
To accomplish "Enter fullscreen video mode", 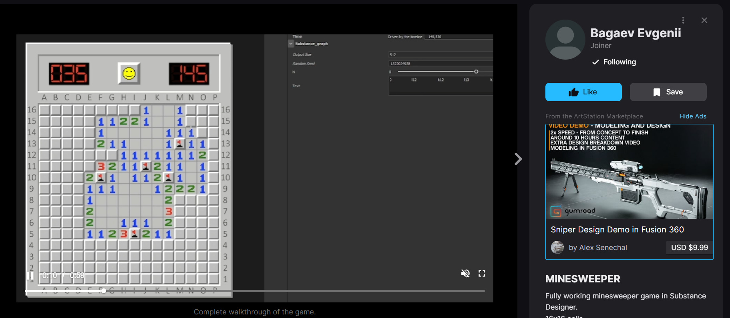I will (x=482, y=274).
